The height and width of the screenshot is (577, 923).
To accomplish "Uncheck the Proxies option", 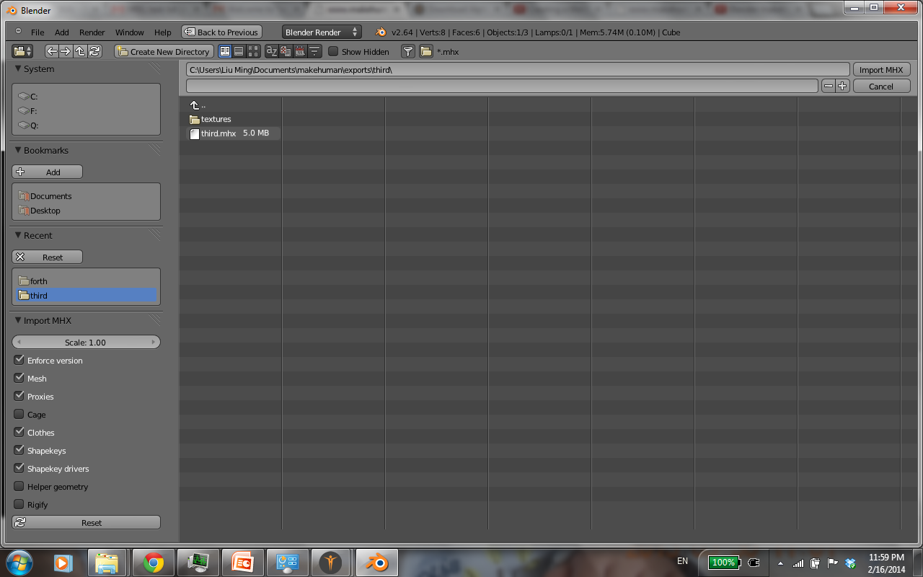I will [19, 396].
